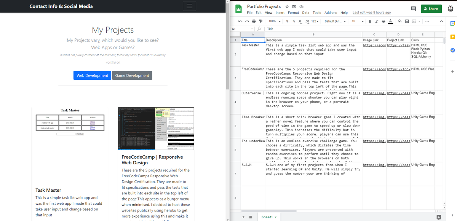Select cell containing 'OuterVerse'
Image resolution: width=457 pixels, height=221 pixels.
tap(253, 102)
